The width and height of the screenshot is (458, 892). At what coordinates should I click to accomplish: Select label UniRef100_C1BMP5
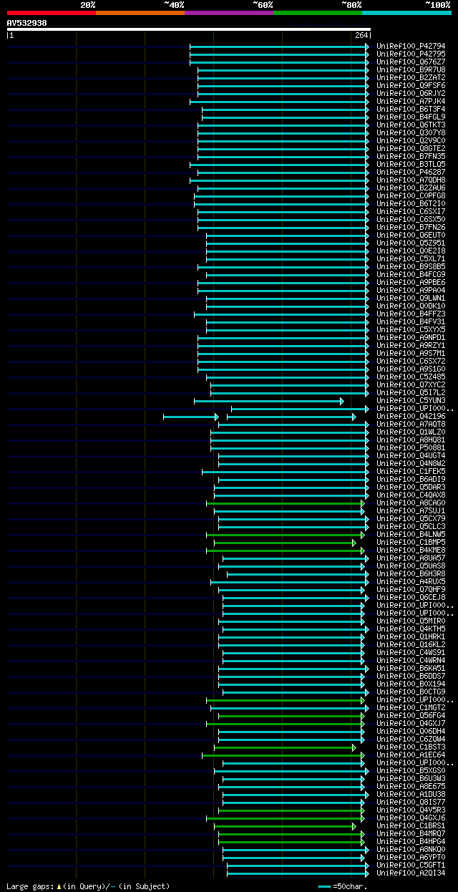411,543
